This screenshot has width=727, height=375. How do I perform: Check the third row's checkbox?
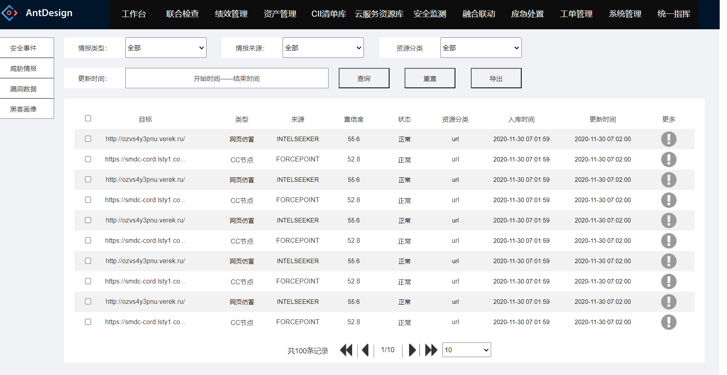point(88,179)
